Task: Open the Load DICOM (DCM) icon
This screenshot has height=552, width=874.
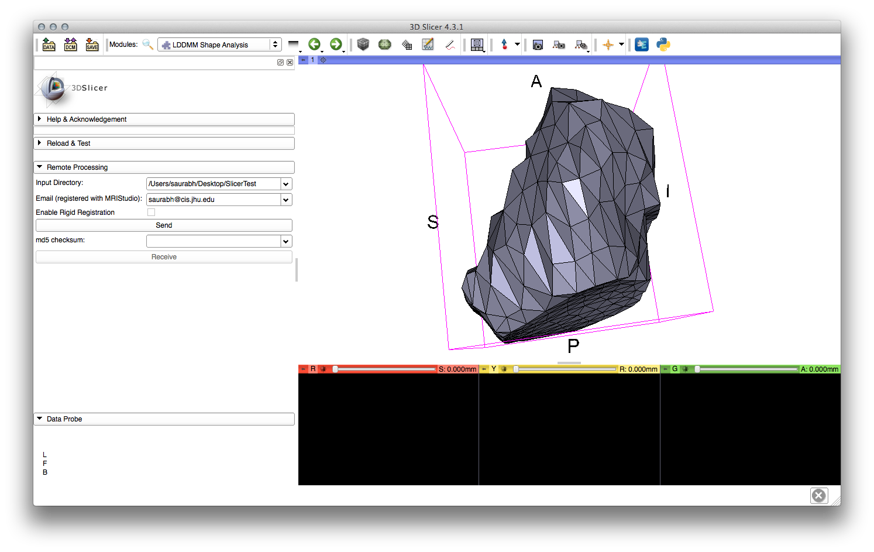Action: pos(70,44)
